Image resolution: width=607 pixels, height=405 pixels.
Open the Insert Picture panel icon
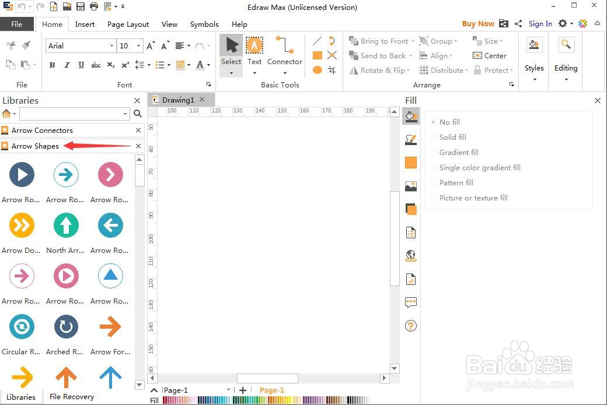click(411, 186)
